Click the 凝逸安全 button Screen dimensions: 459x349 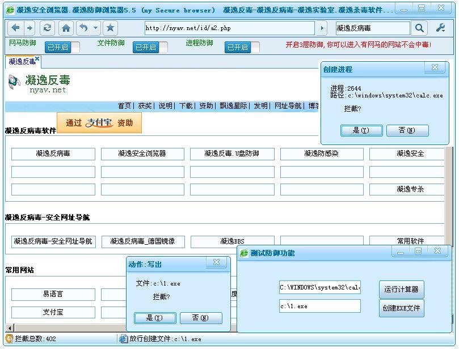(x=407, y=154)
